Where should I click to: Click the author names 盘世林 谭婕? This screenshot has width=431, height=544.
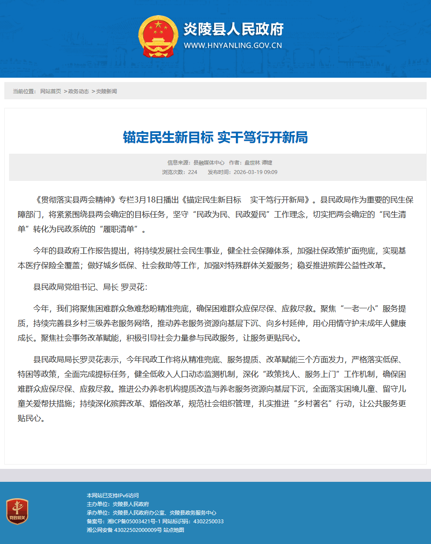(258, 163)
